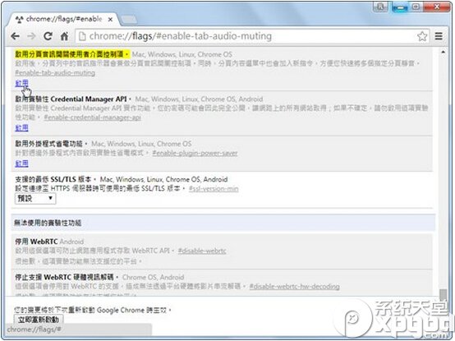Click the enable link under plugin power saver

point(21,164)
